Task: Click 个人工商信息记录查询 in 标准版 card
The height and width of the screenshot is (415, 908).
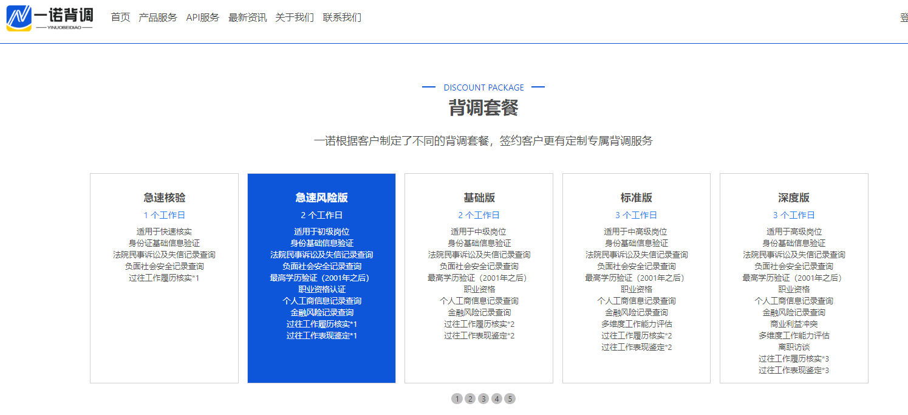Action: 637,301
